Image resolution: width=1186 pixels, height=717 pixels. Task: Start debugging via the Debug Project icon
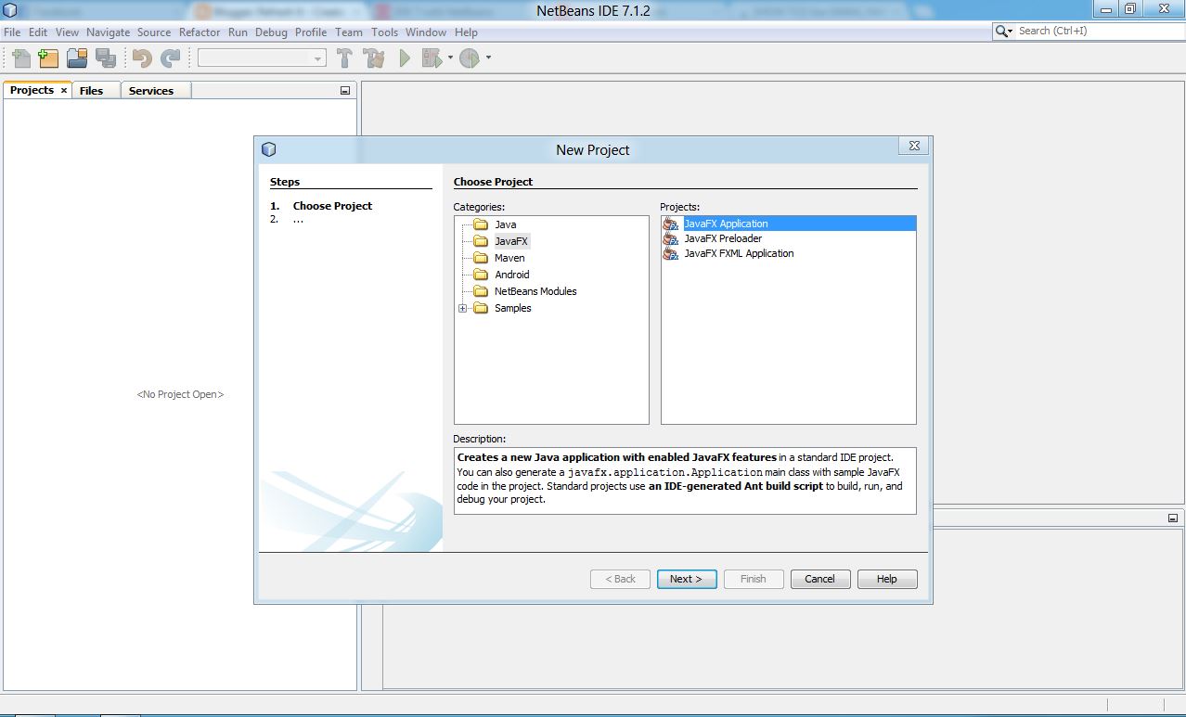pyautogui.click(x=432, y=58)
